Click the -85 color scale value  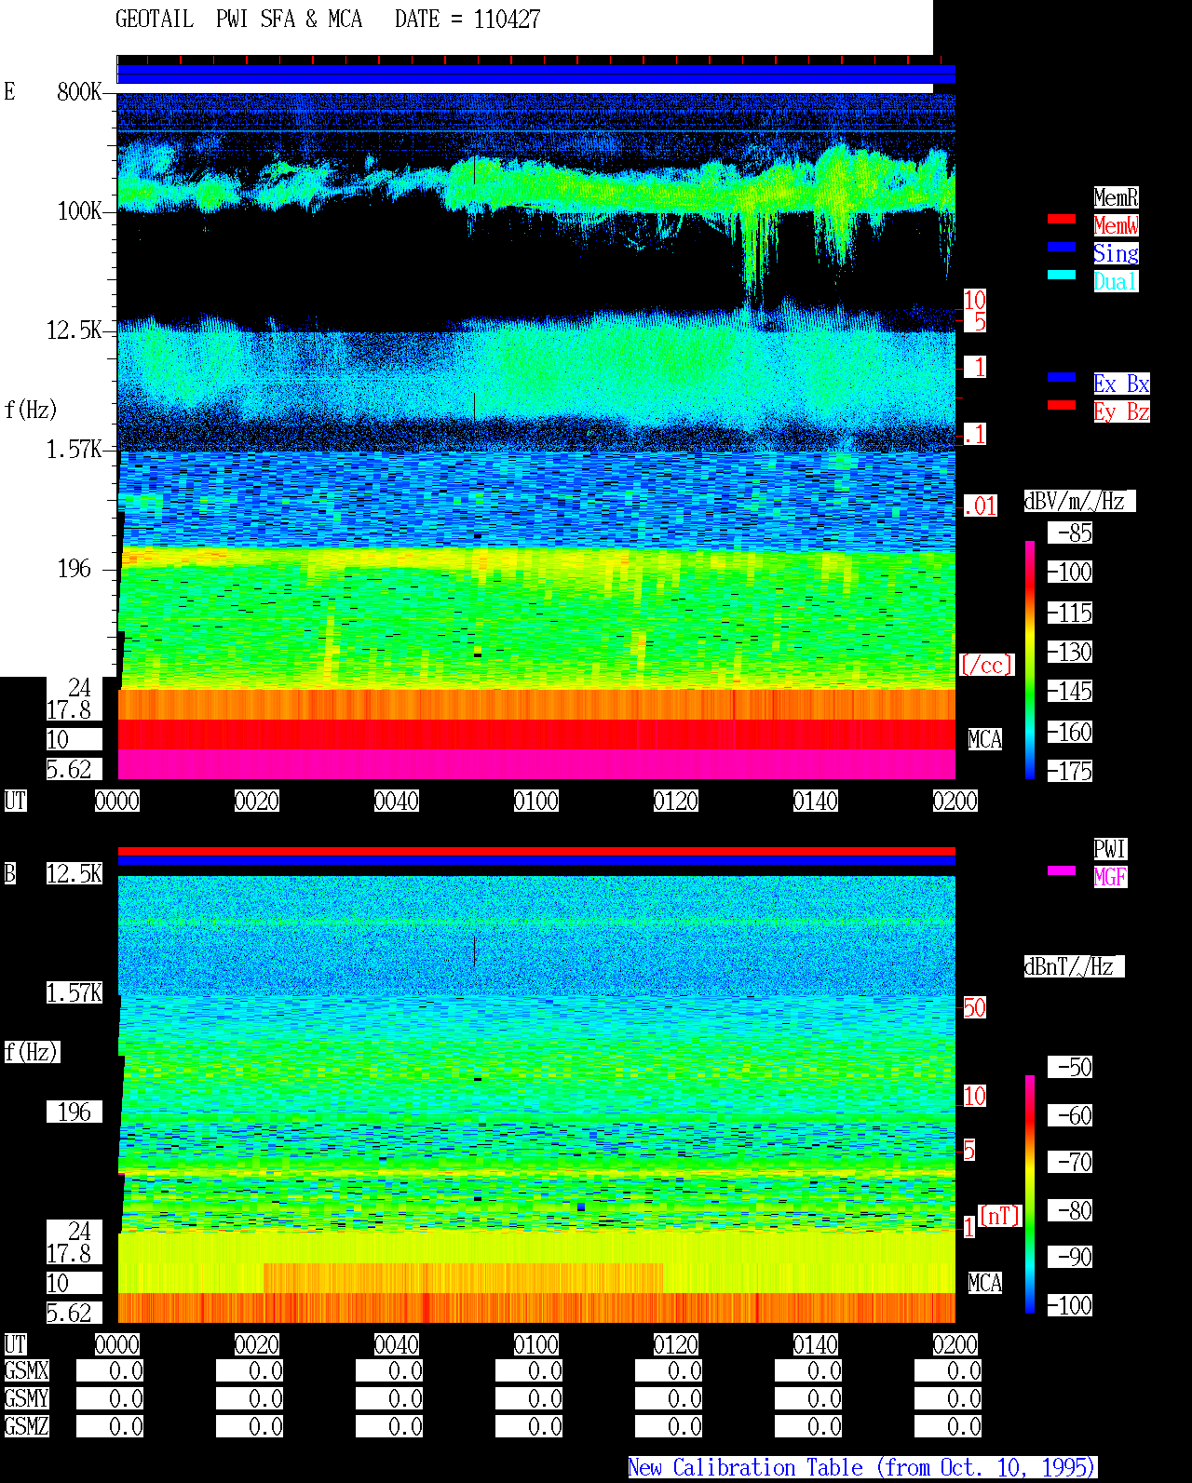coord(1071,533)
